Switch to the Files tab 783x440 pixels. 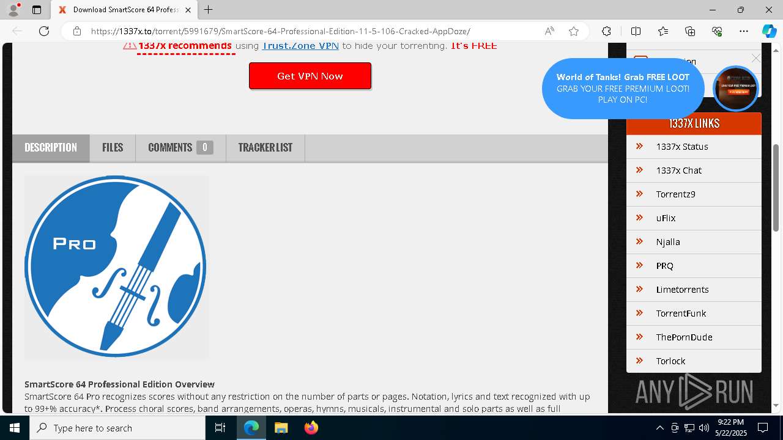pos(113,147)
